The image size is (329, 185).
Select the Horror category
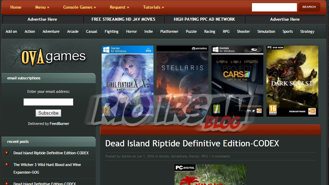(131, 31)
